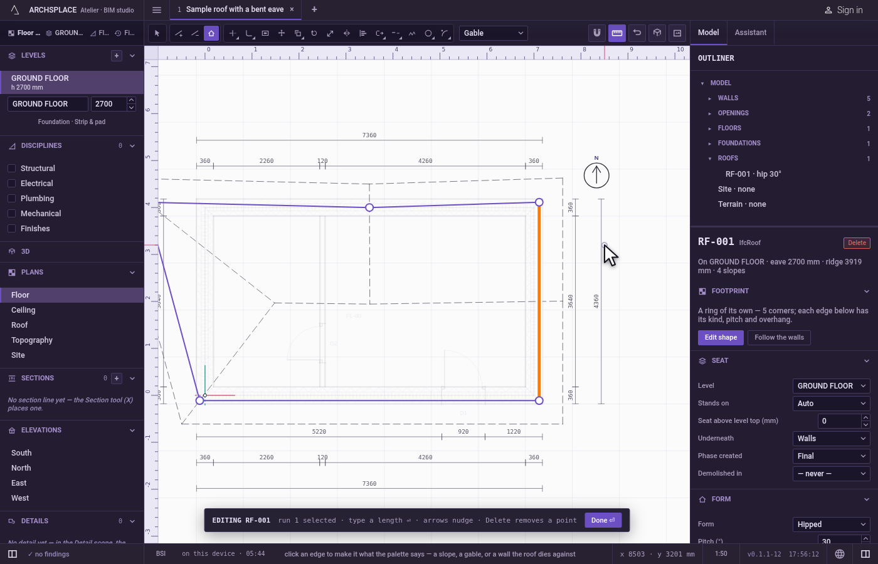The image size is (878, 564).
Task: Click the level height 2700 field
Action: coord(108,104)
